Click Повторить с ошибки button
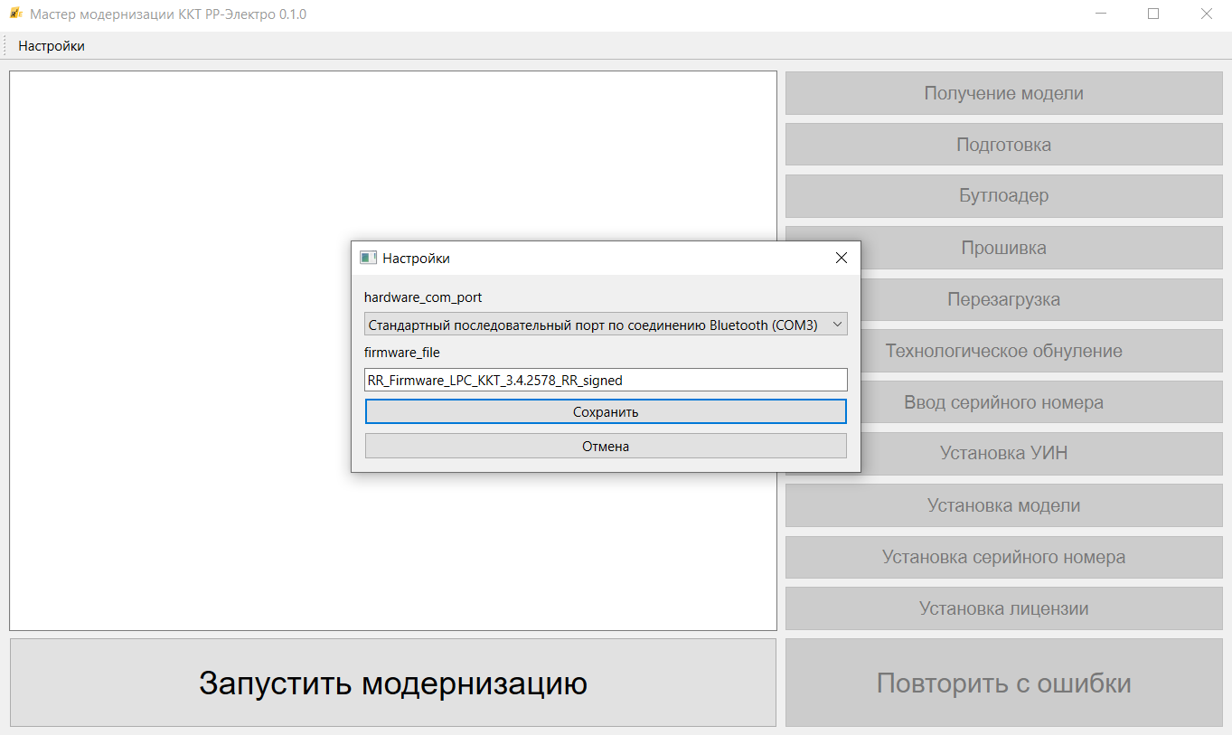1232x735 pixels. click(1003, 683)
